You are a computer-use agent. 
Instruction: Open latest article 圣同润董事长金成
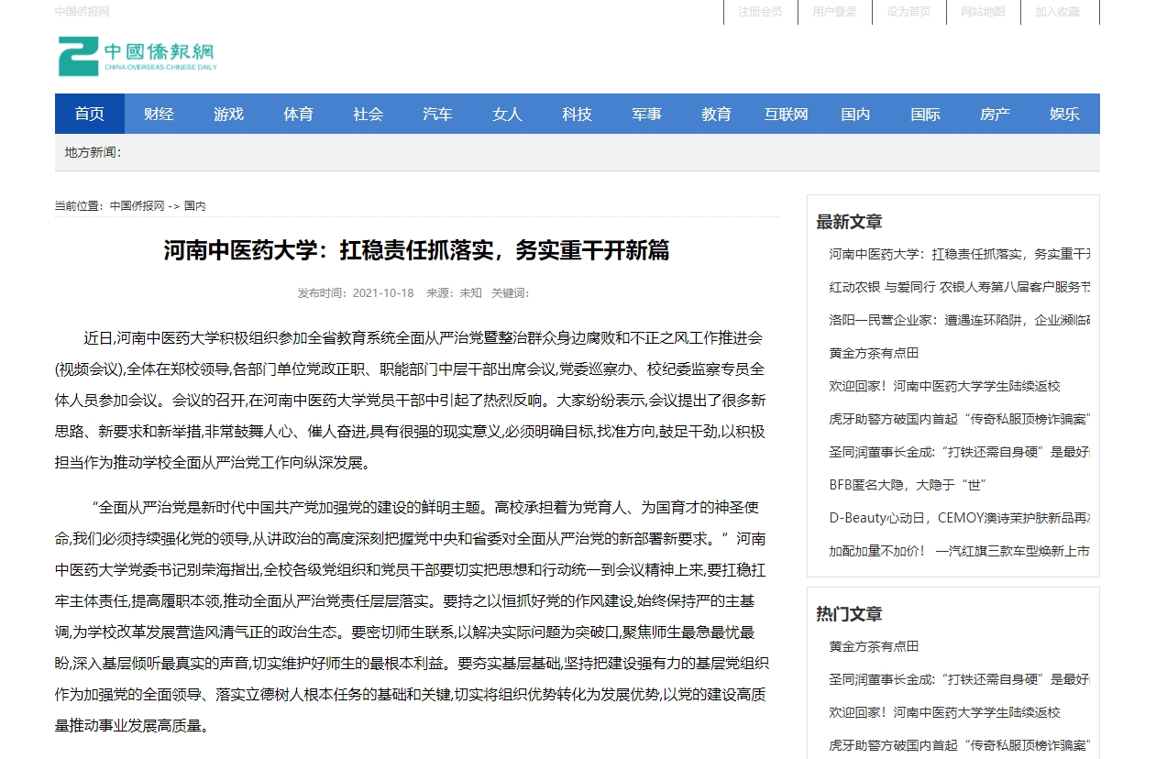click(960, 452)
